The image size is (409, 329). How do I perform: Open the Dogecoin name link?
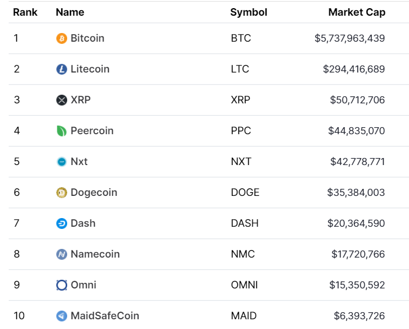pos(94,193)
